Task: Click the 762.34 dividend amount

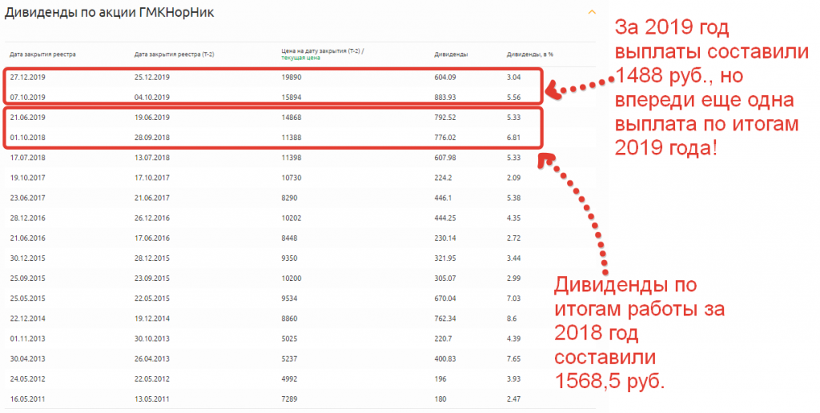Action: [445, 317]
